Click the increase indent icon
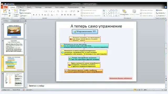 tap(74, 11)
